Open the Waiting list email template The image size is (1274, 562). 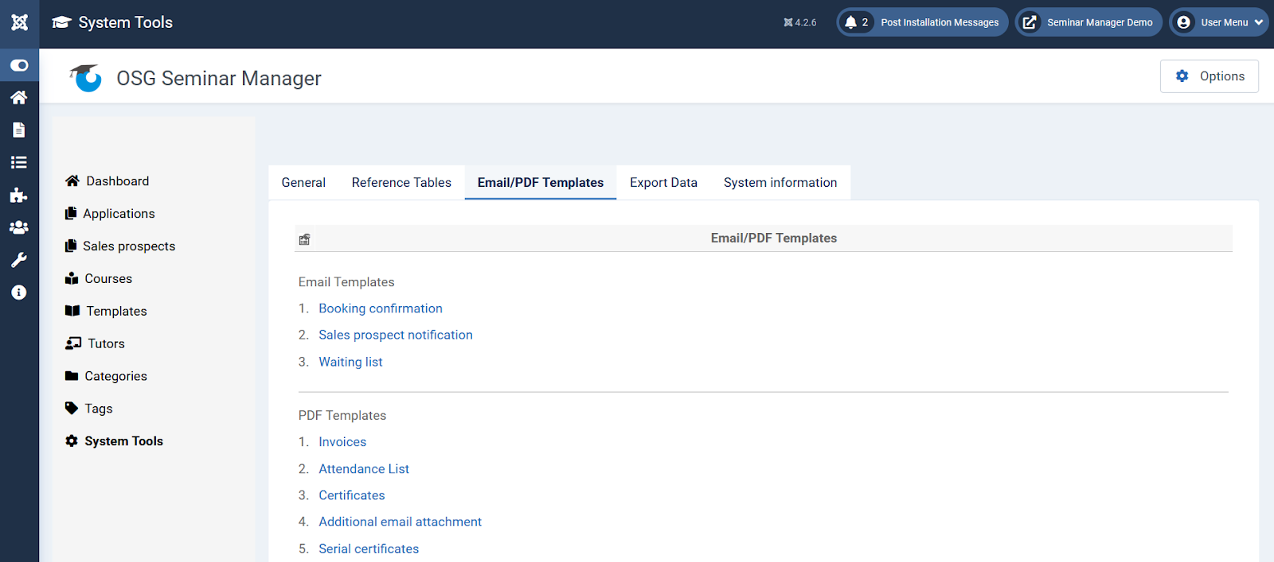coord(350,362)
